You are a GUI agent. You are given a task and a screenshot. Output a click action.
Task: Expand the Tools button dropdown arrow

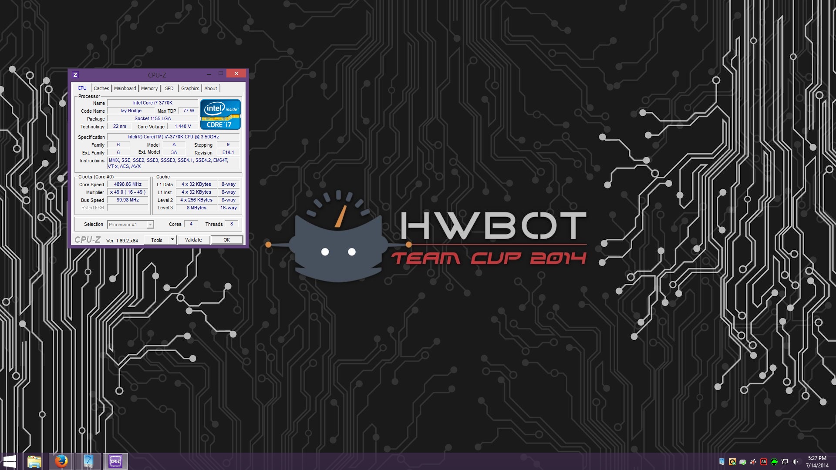point(172,240)
